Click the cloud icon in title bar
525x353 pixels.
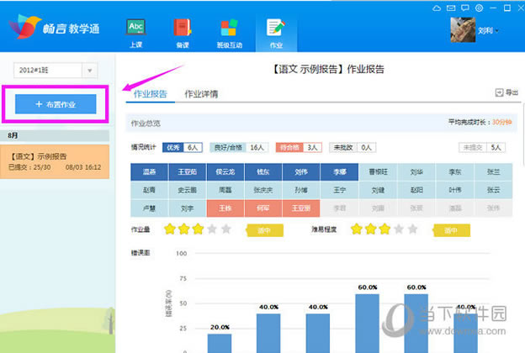click(x=437, y=8)
